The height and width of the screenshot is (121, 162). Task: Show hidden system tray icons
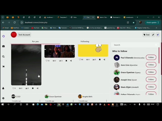(130, 104)
